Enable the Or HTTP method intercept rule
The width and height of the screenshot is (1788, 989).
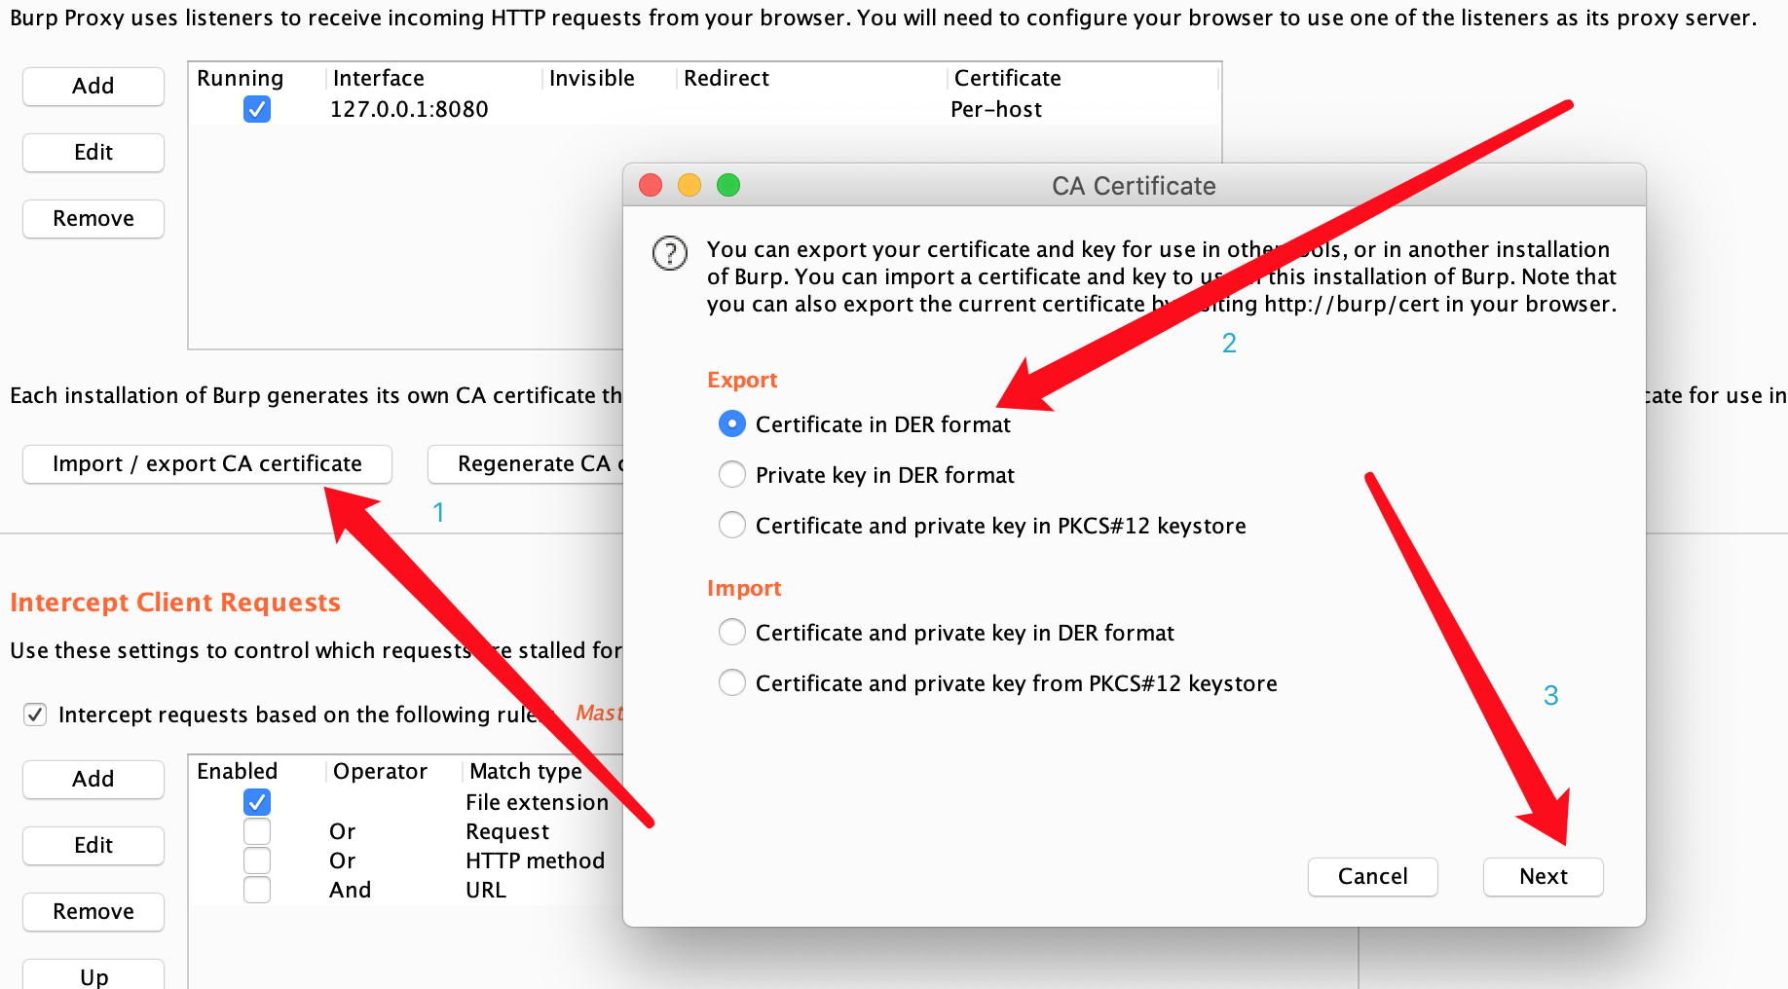point(257,861)
